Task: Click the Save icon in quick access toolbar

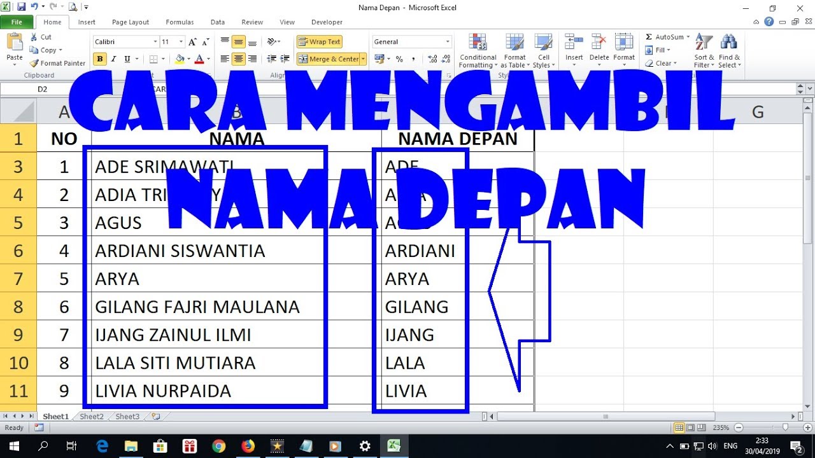Action: point(21,7)
